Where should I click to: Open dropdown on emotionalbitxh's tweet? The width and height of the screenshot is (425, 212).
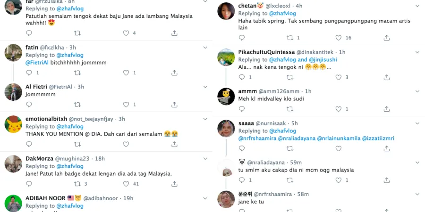205,118
